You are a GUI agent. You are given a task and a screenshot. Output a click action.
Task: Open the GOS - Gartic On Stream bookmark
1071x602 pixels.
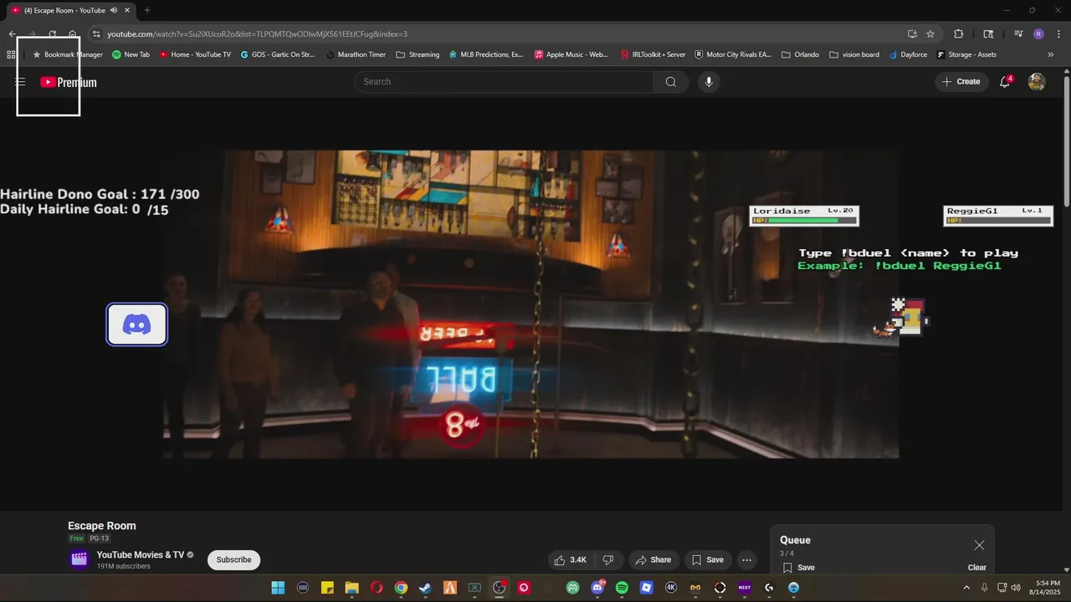[x=277, y=54]
